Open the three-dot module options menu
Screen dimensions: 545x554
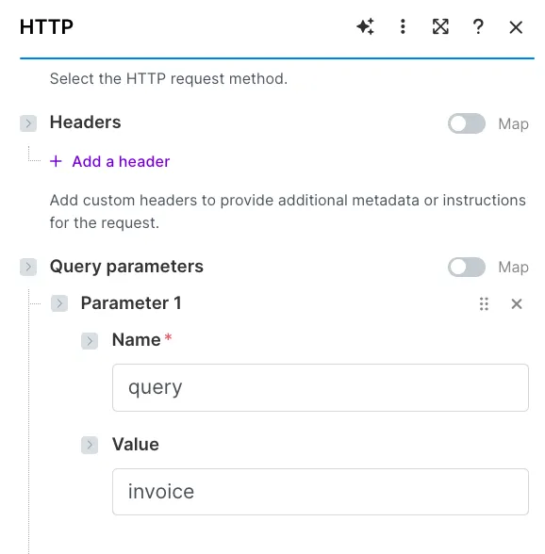(x=403, y=26)
